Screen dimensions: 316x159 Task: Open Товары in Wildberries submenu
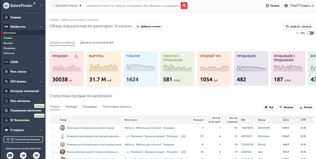click(8, 38)
